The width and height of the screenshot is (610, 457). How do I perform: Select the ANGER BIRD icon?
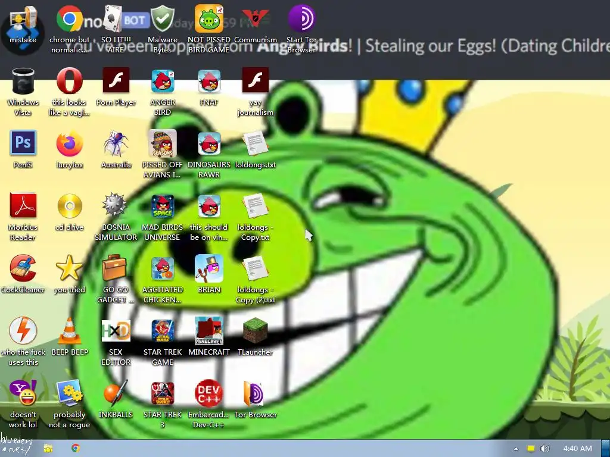(x=162, y=81)
